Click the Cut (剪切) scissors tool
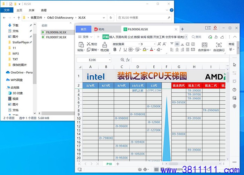 click(x=92, y=44)
